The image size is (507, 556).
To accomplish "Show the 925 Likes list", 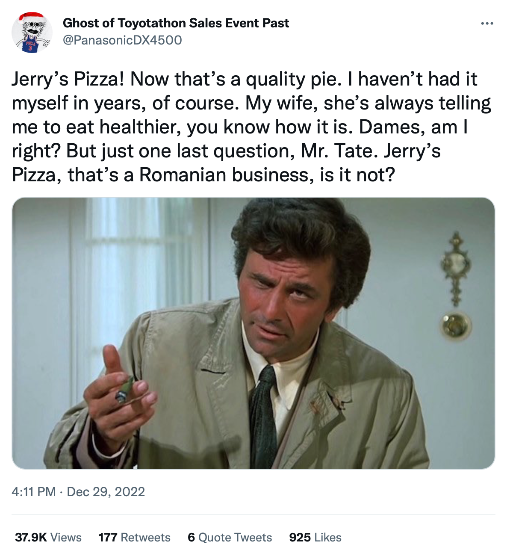I will [315, 537].
